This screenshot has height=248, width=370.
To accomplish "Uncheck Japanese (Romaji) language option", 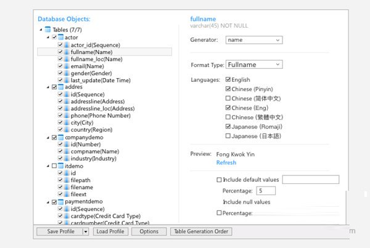I will (x=228, y=127).
